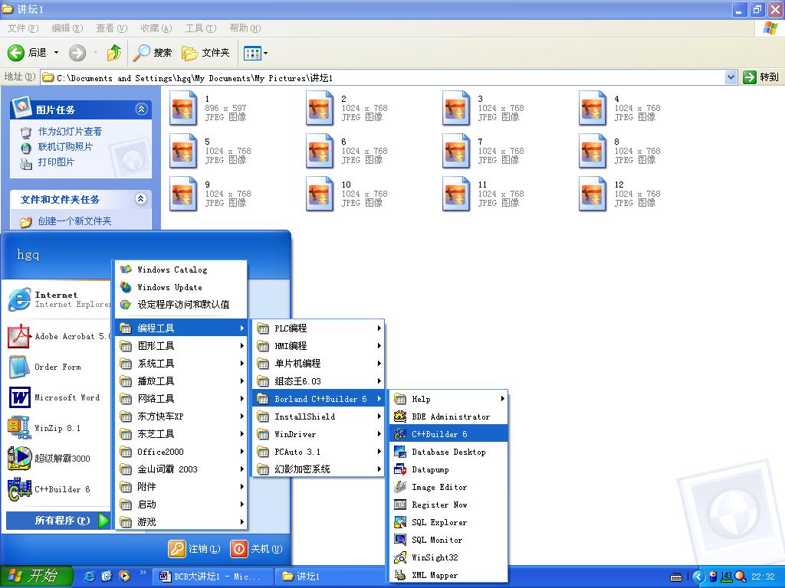Screen dimensions: 785x588
Task: Launch SQL Explorer
Action: (448, 522)
